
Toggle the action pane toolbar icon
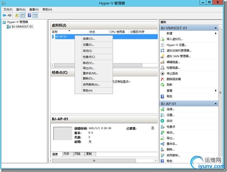pos(35,15)
